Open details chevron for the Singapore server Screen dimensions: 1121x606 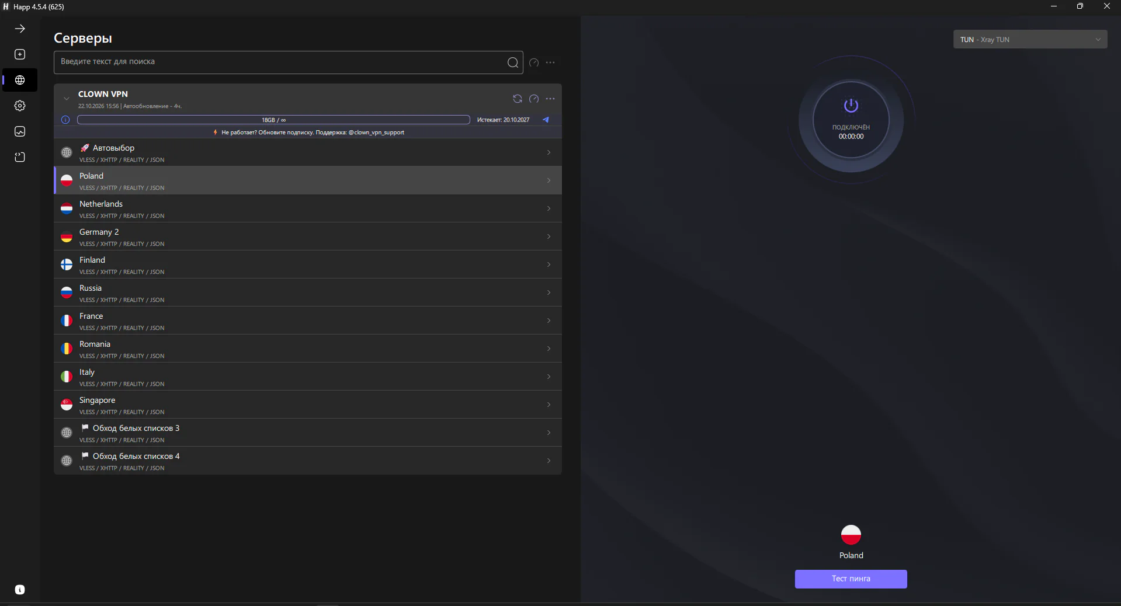click(x=549, y=405)
